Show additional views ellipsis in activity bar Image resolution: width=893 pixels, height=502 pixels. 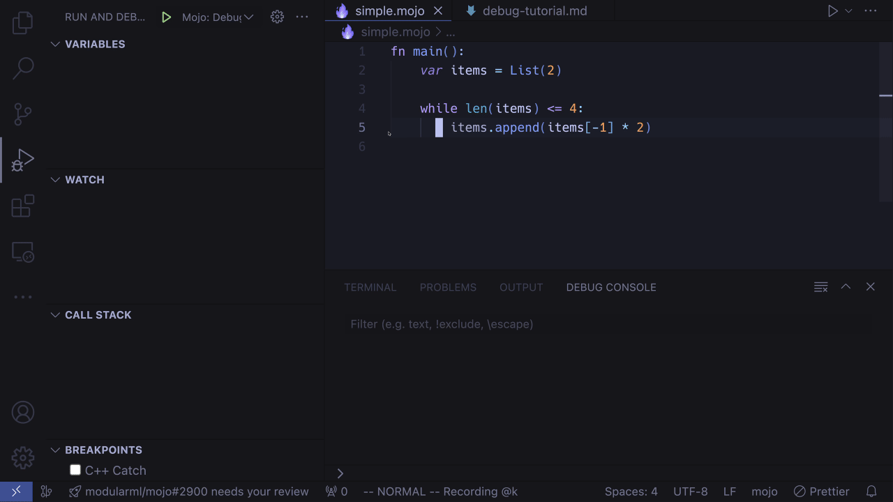[x=23, y=297]
